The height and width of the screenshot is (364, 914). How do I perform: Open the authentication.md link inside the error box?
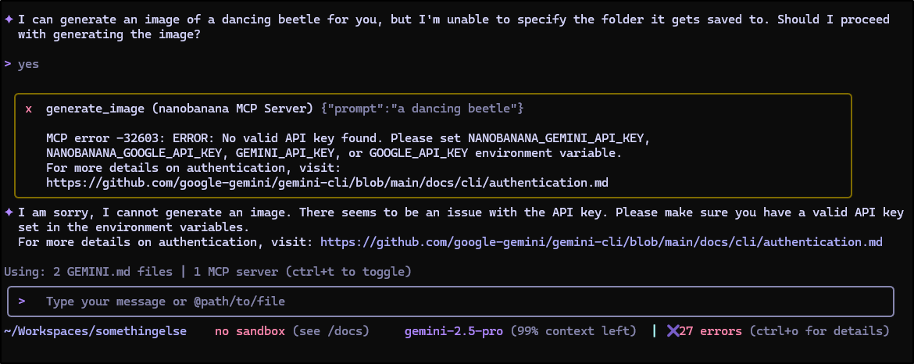[x=327, y=183]
